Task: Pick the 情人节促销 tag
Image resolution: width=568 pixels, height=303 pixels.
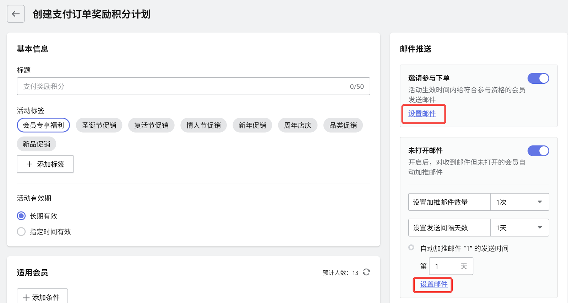Action: click(x=203, y=125)
